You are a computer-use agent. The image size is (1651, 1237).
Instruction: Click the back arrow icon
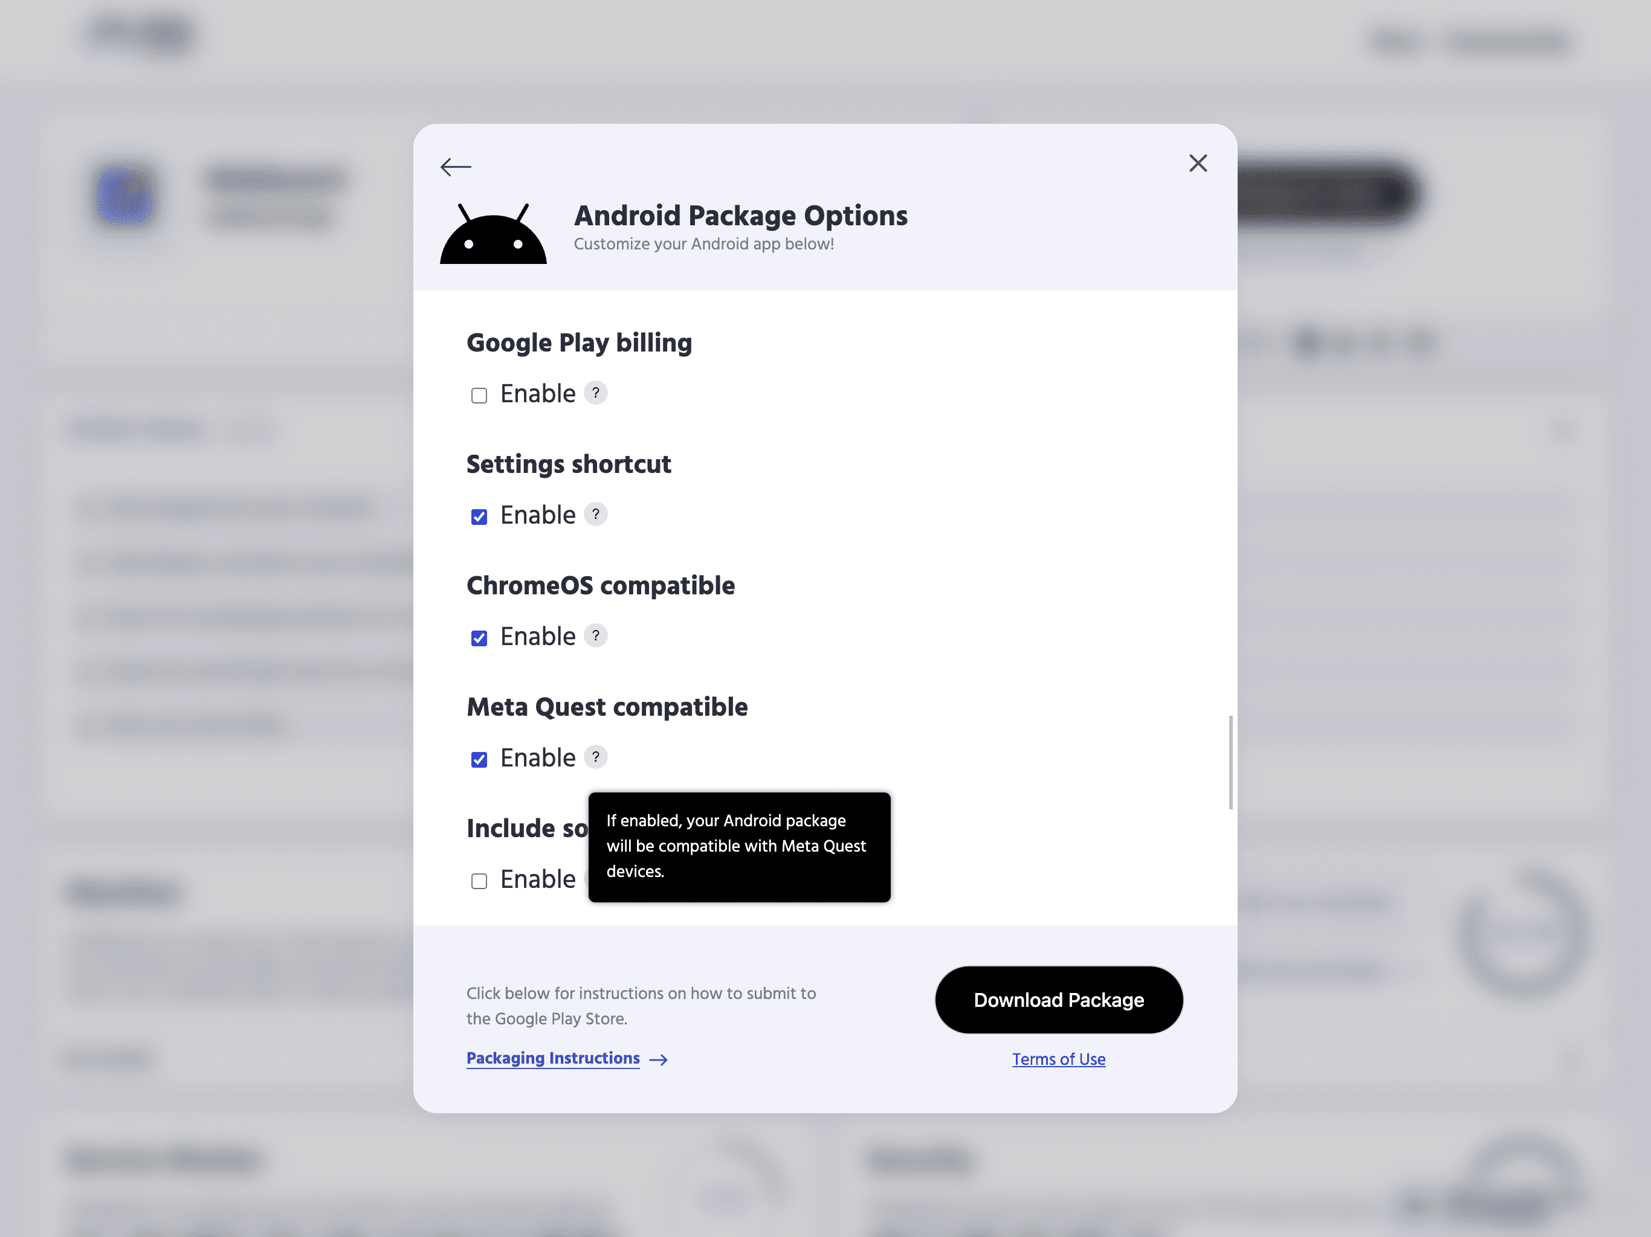pyautogui.click(x=455, y=166)
